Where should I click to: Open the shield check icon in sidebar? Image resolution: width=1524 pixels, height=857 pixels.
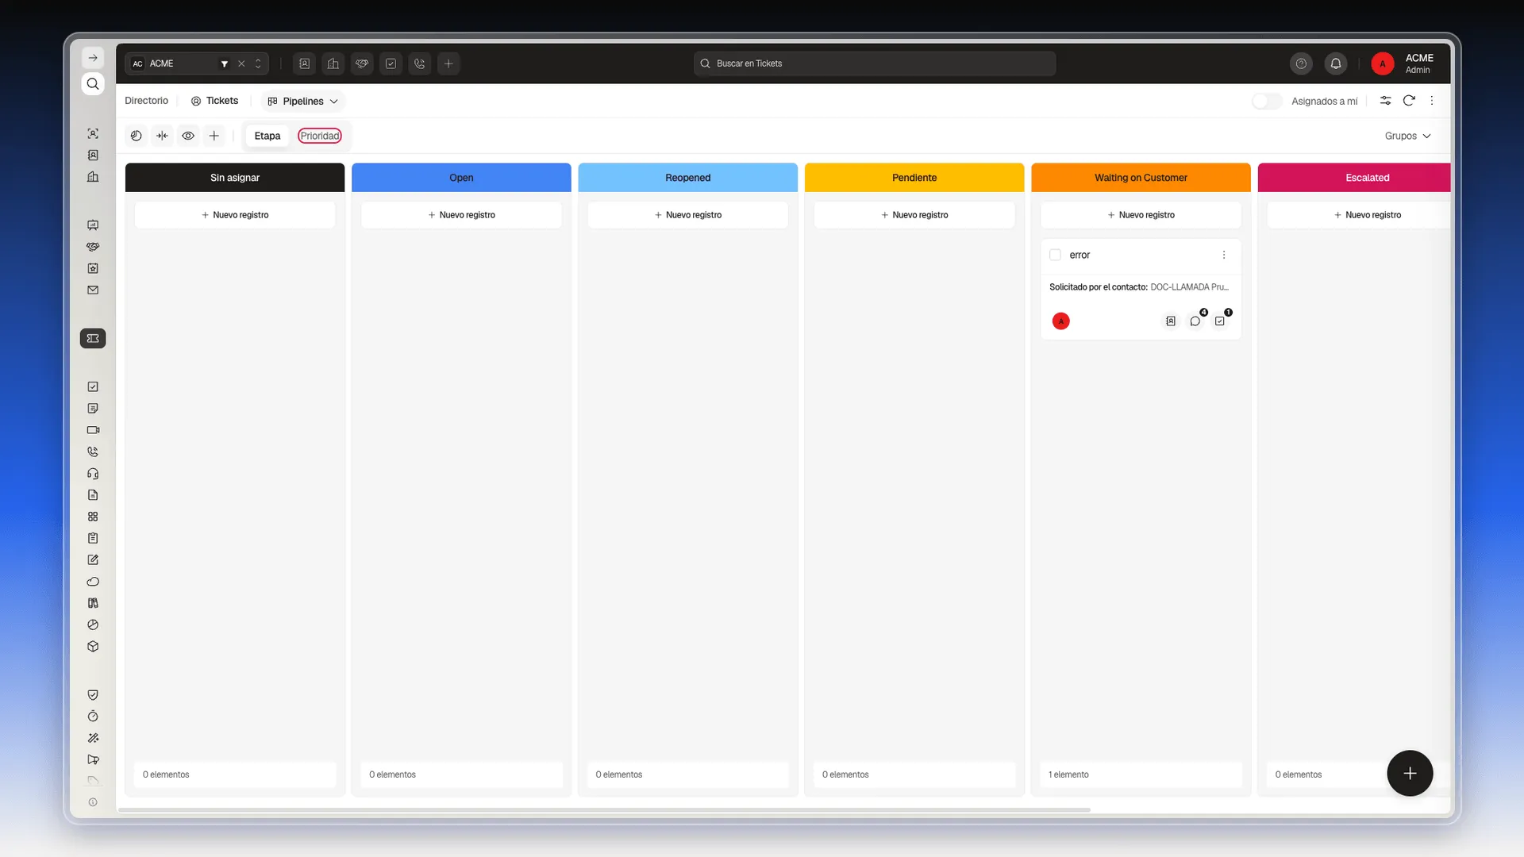point(93,695)
